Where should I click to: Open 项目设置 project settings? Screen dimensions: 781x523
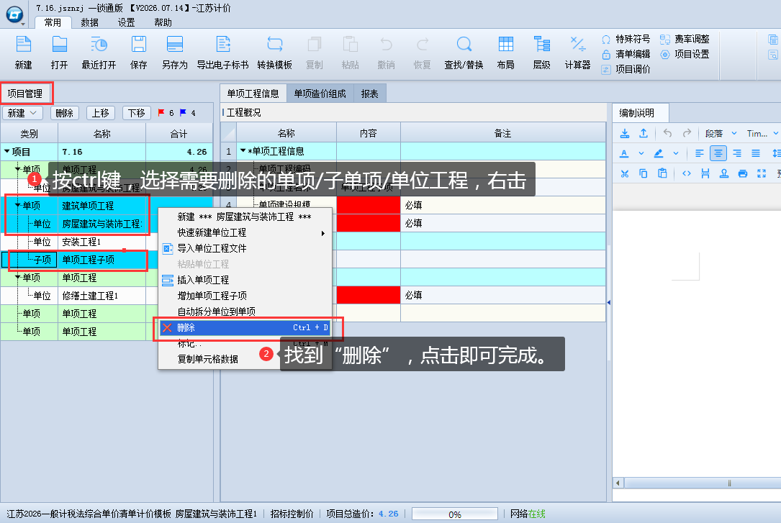click(685, 54)
